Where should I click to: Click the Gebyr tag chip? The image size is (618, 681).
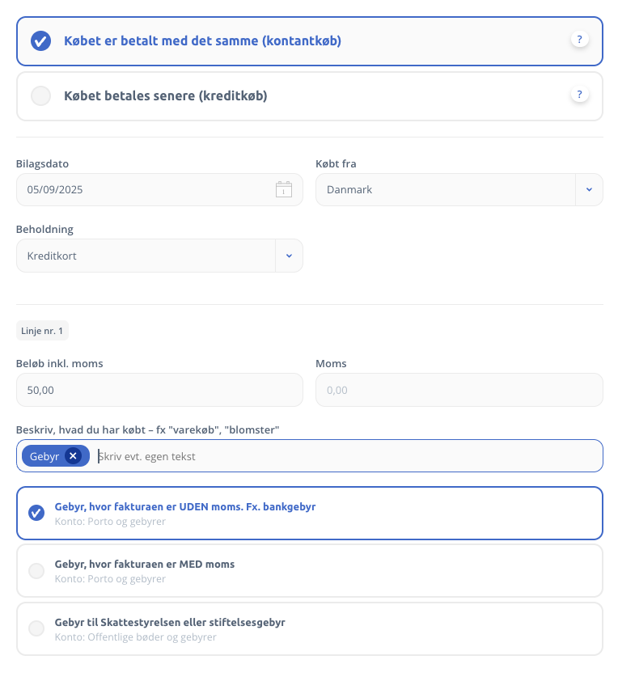coord(44,456)
